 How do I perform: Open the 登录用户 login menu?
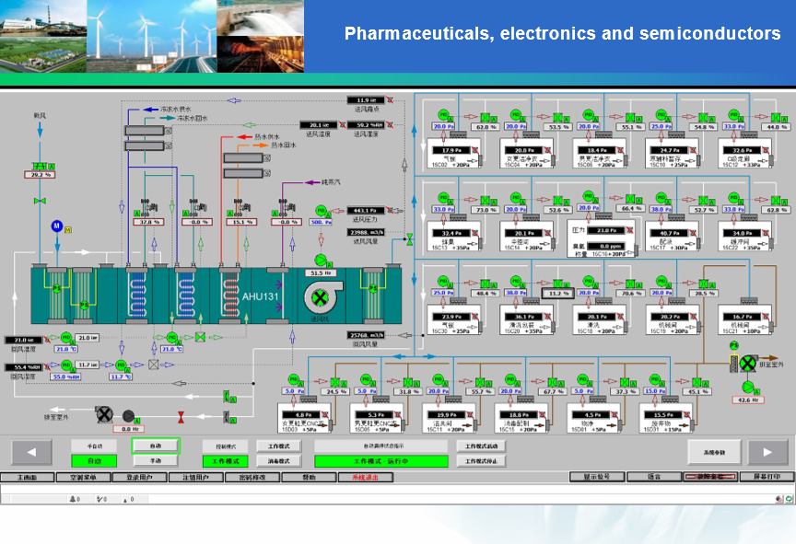[x=139, y=478]
